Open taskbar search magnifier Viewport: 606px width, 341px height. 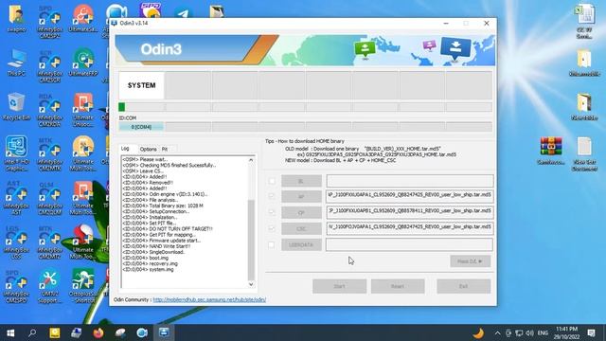32,332
